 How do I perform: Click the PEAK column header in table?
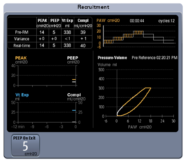[x=42, y=23]
